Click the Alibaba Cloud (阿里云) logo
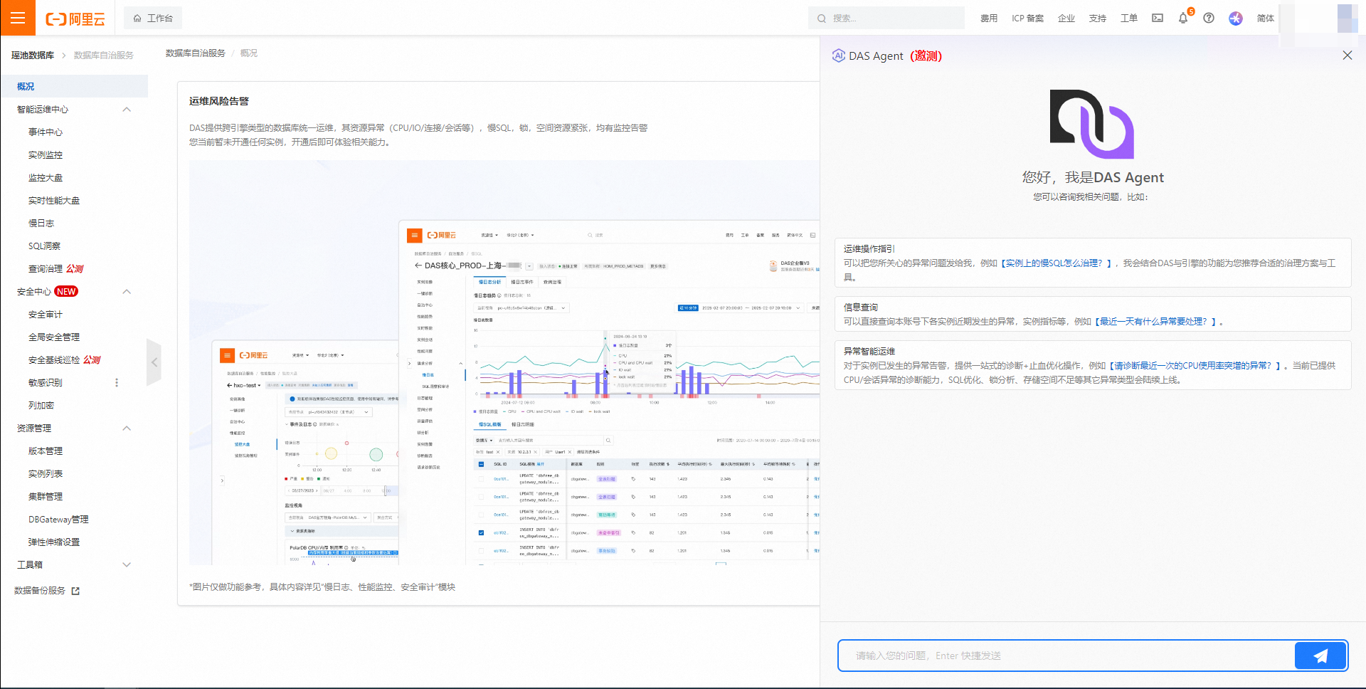 pyautogui.click(x=75, y=19)
